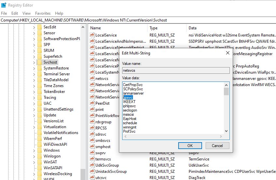Select the UnattendSettings tree item
This screenshot has height=180, width=276.
[x=58, y=109]
